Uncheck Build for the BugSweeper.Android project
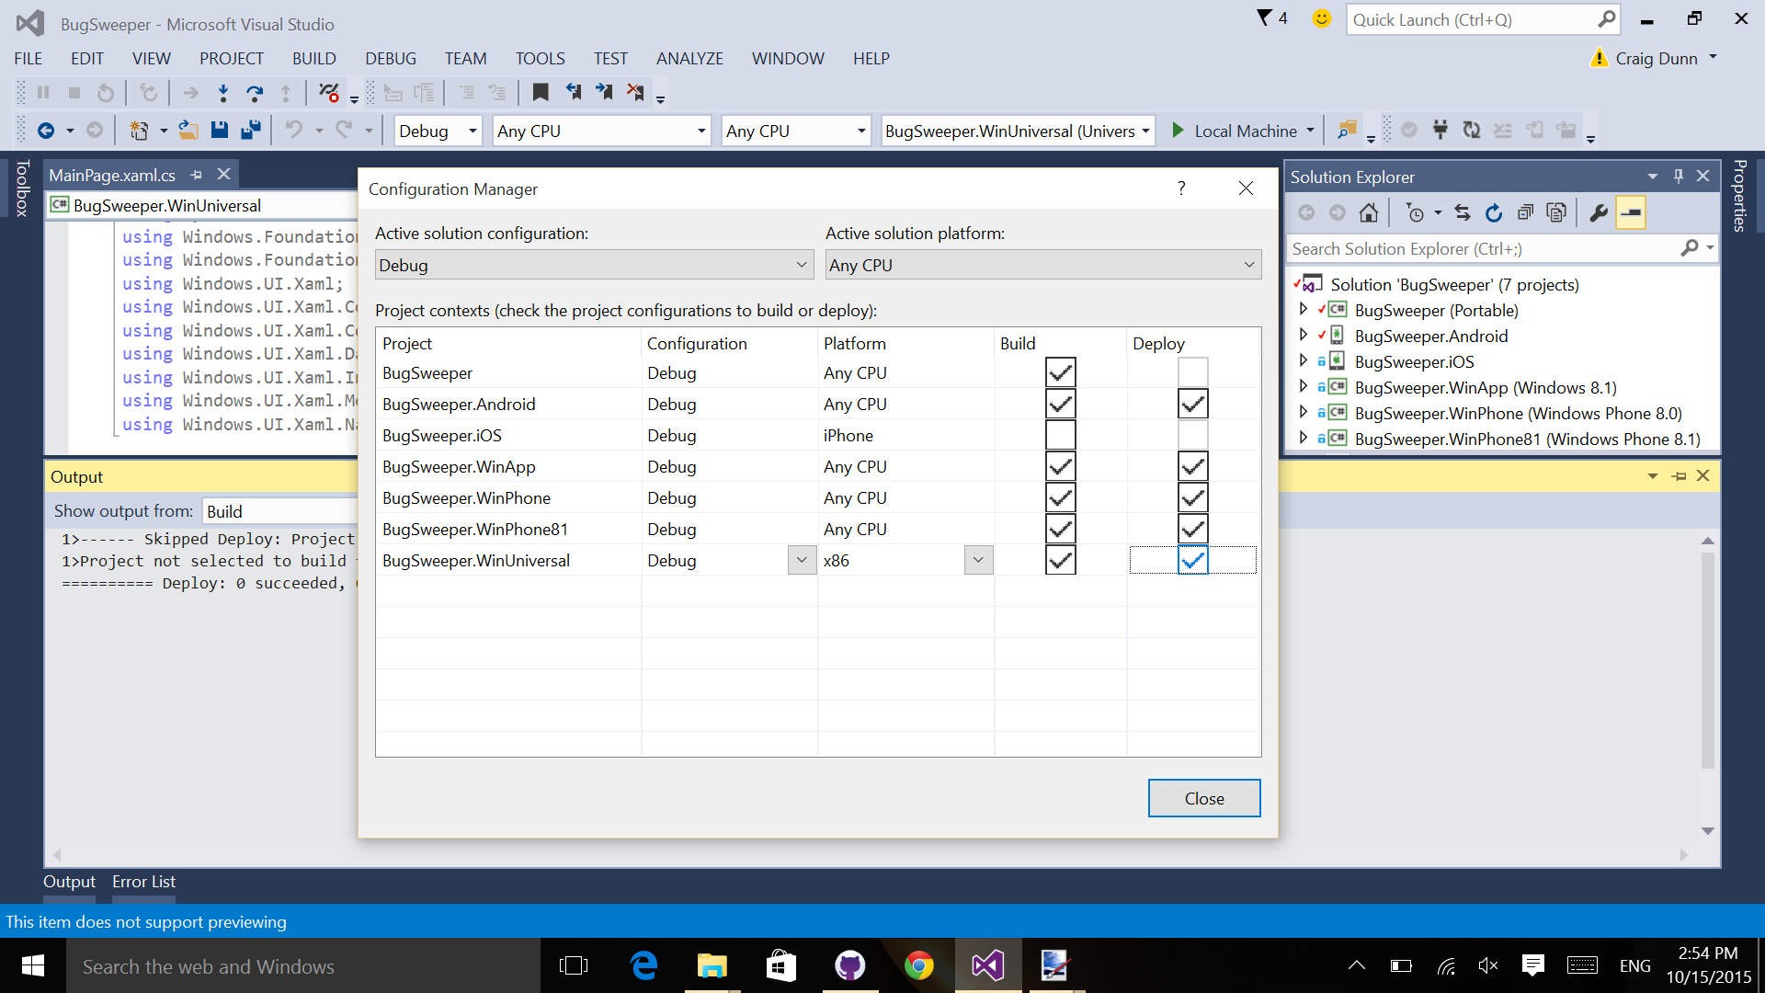1765x993 pixels. [x=1060, y=405]
